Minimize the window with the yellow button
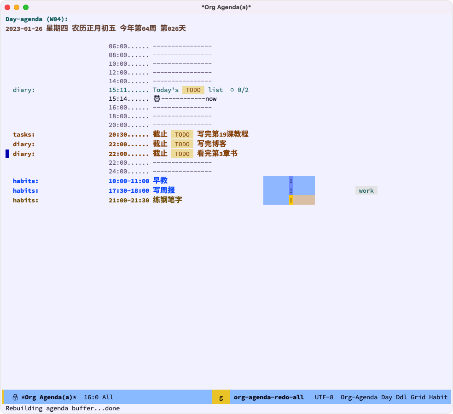Viewport: 453px width, 414px height. pos(17,7)
